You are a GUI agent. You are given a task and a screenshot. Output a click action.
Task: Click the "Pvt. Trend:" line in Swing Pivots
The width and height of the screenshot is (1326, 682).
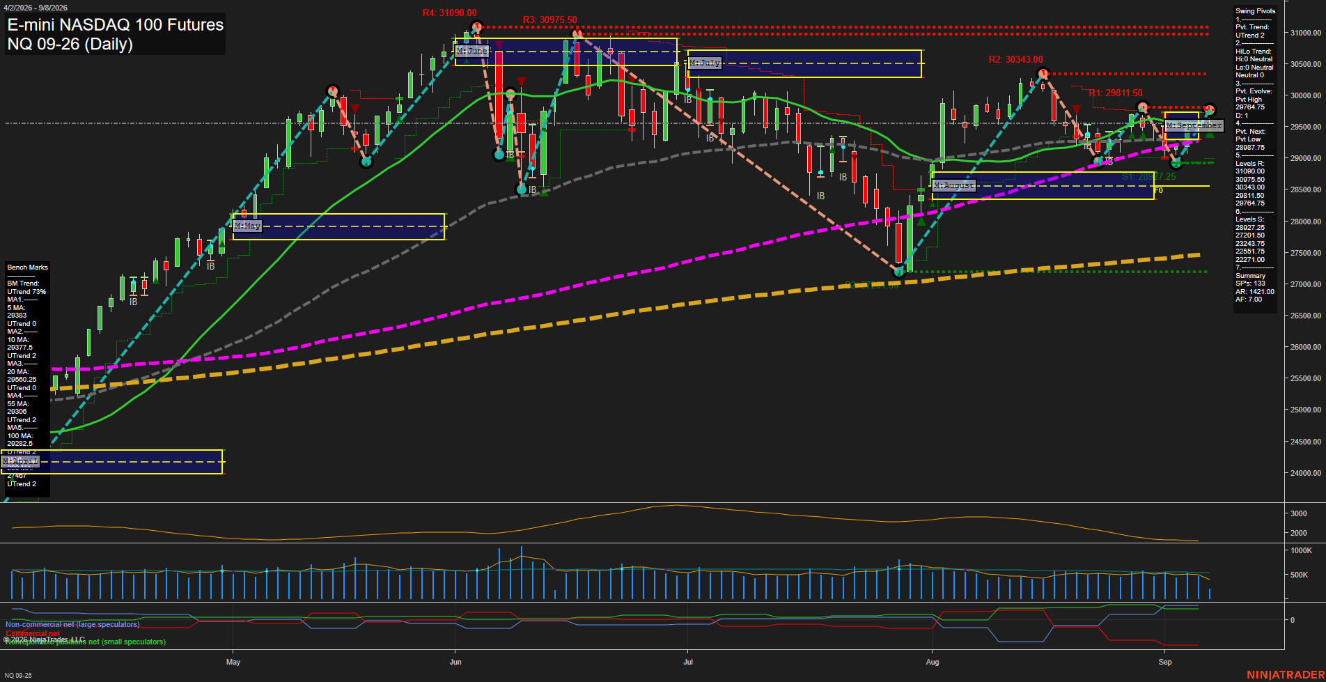(1252, 27)
